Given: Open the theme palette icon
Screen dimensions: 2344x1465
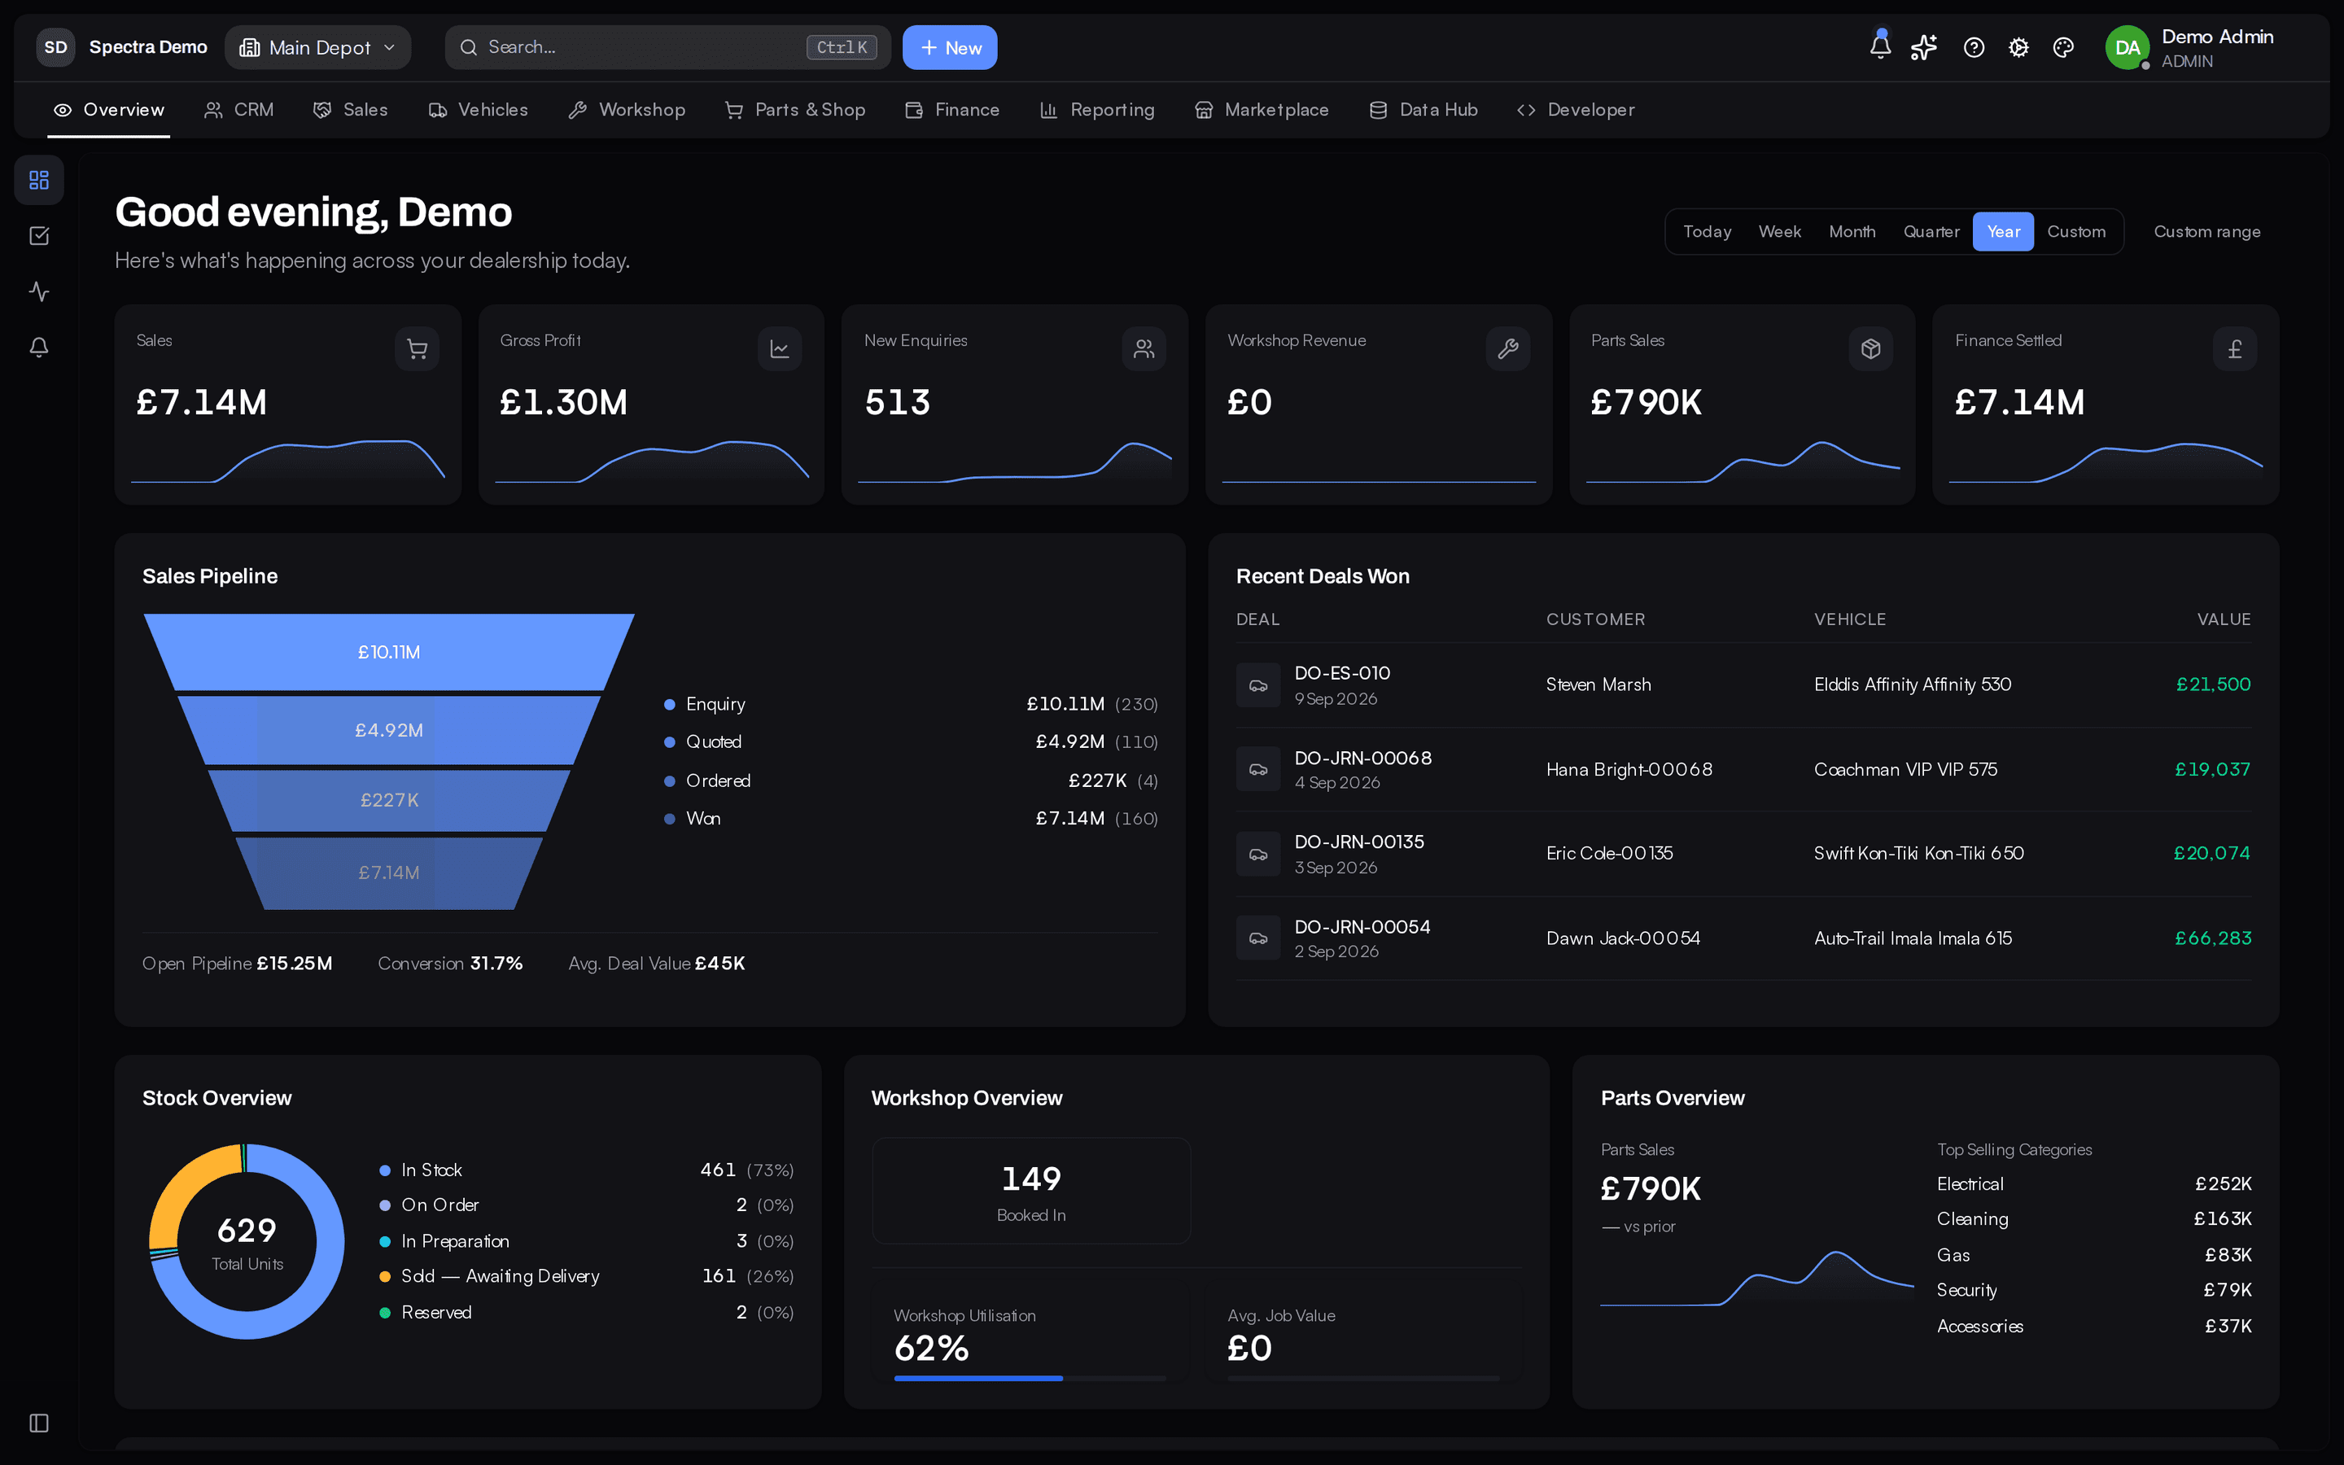Looking at the screenshot, I should tap(2063, 47).
